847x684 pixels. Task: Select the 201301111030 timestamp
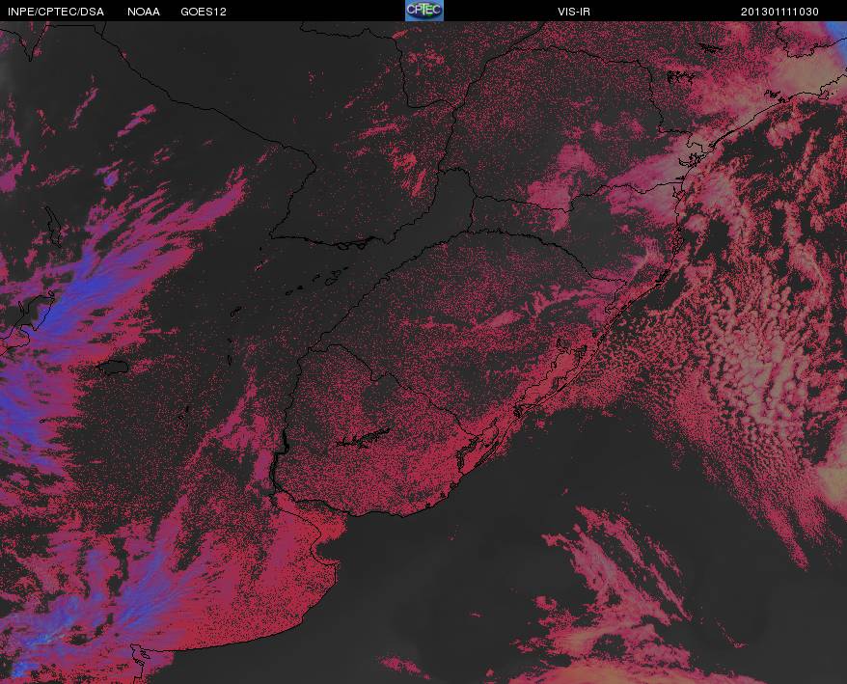click(779, 12)
